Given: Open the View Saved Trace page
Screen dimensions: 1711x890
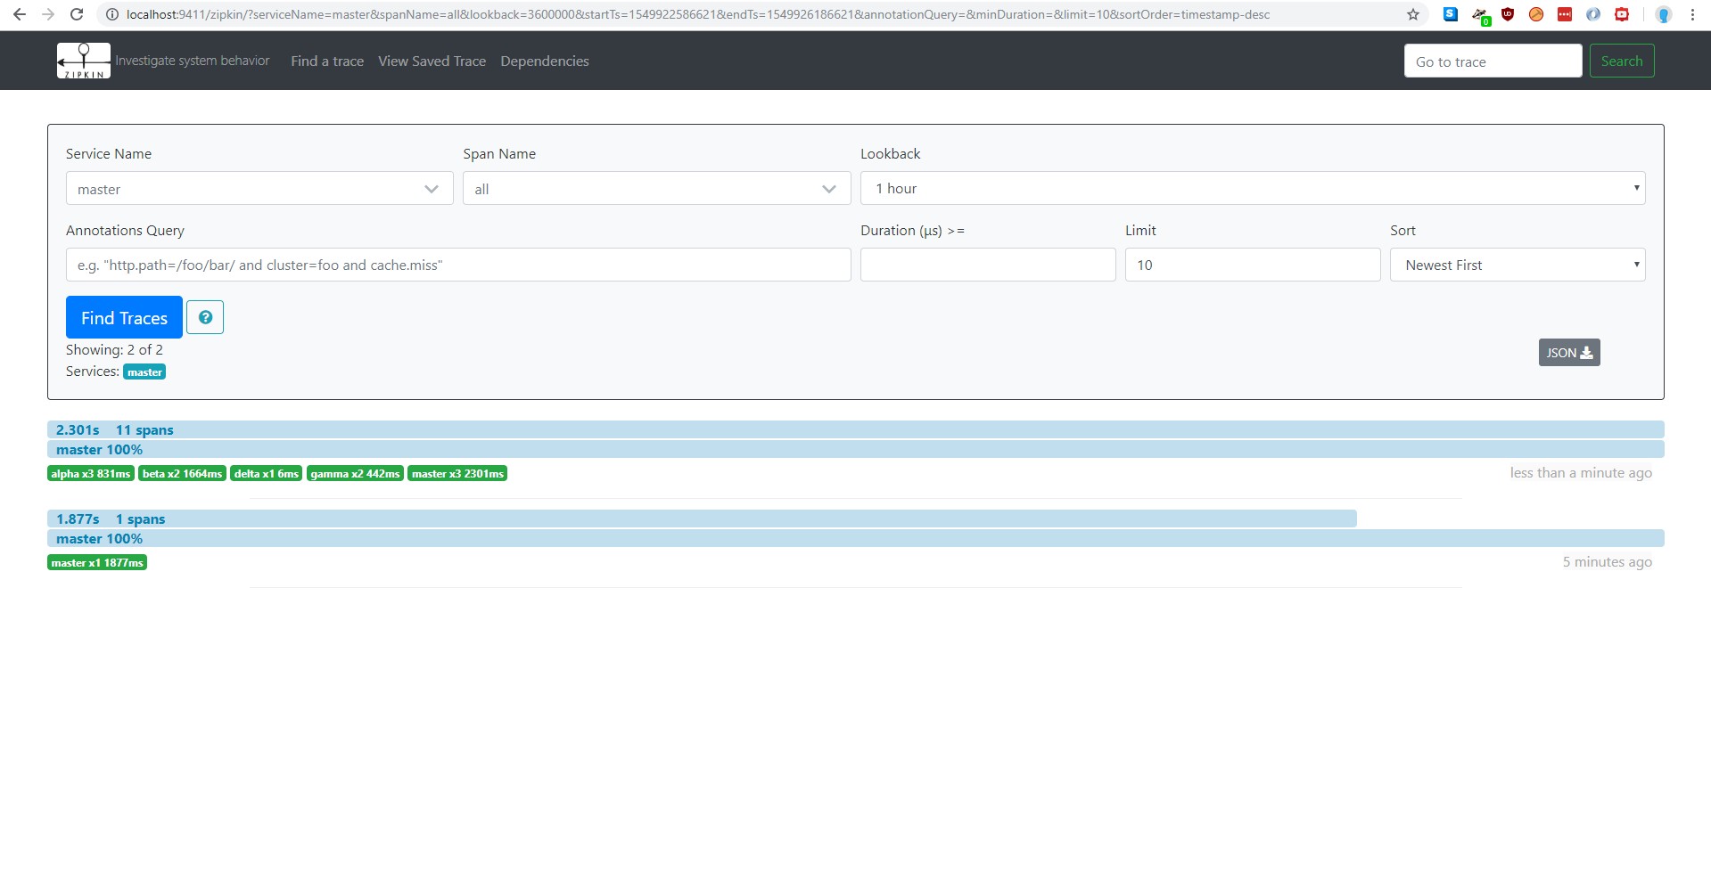Looking at the screenshot, I should pos(432,61).
